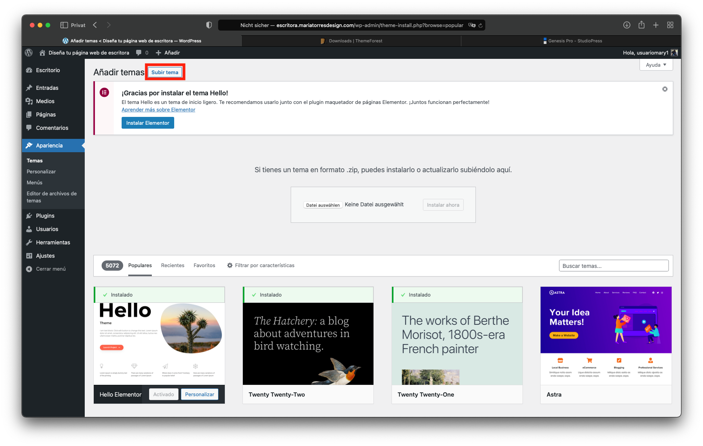
Task: Switch to Genesis Pro - StudioPress tab
Action: pyautogui.click(x=571, y=41)
